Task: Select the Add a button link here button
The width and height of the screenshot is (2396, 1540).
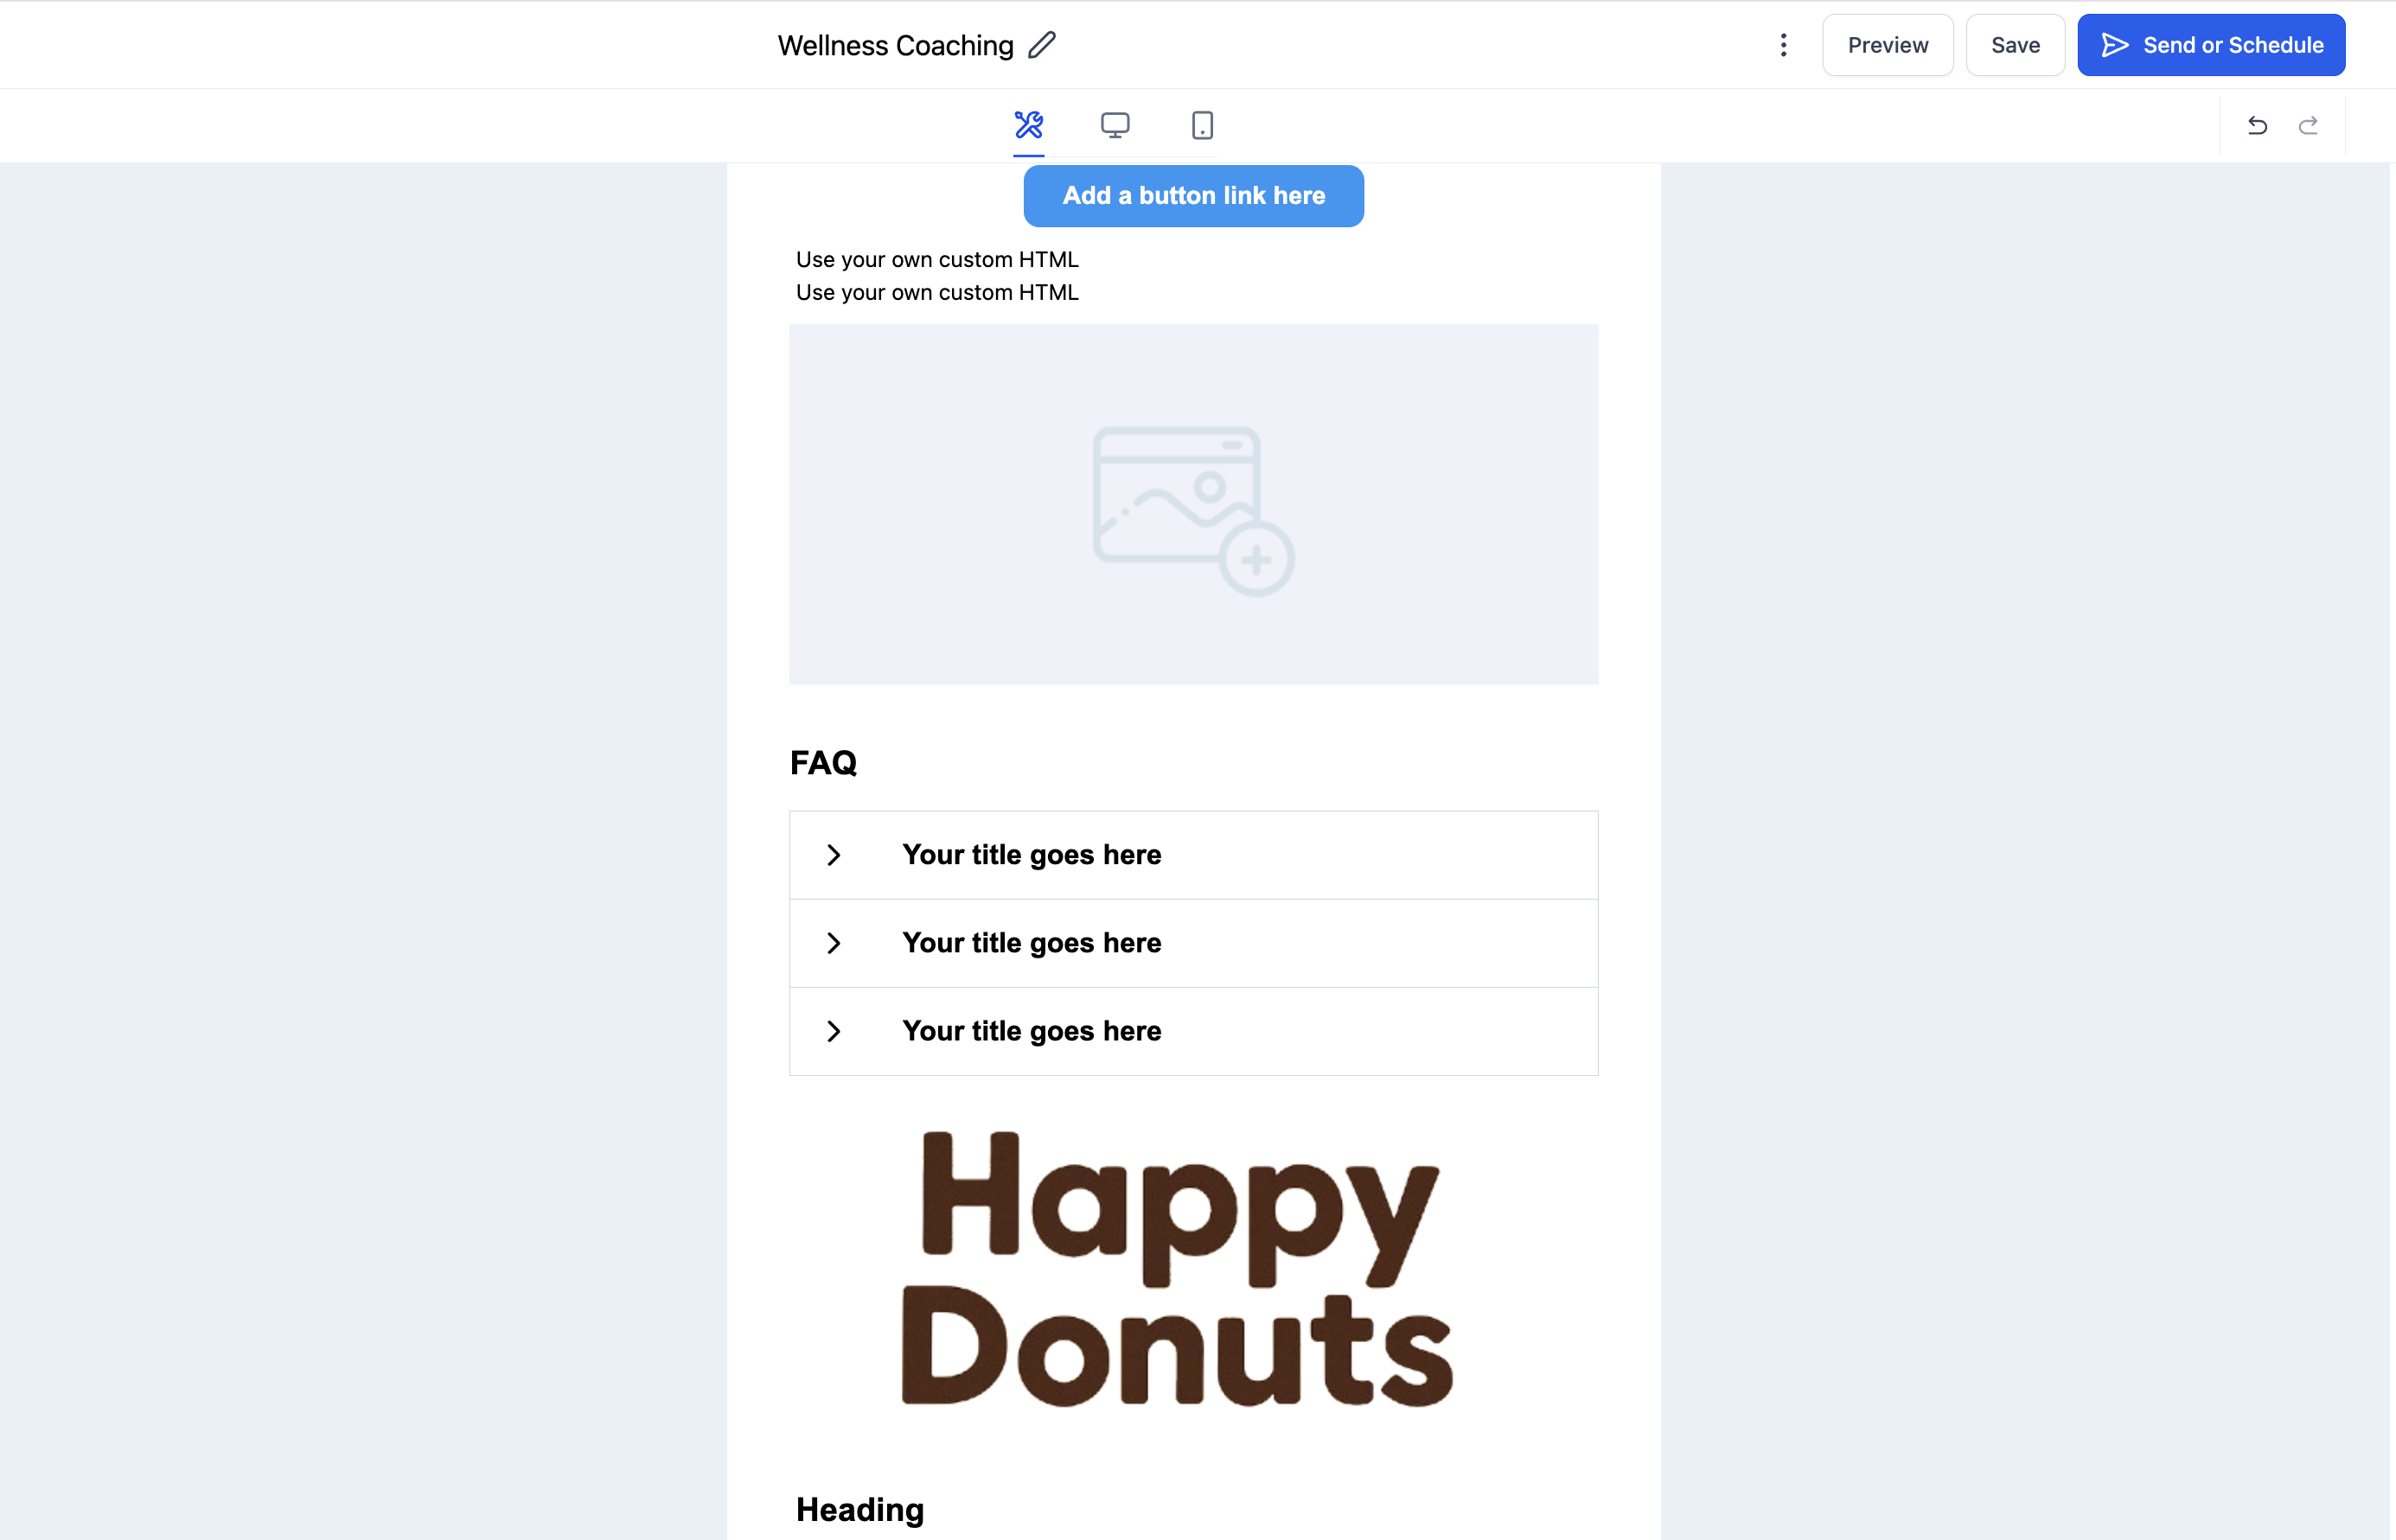Action: pos(1193,196)
